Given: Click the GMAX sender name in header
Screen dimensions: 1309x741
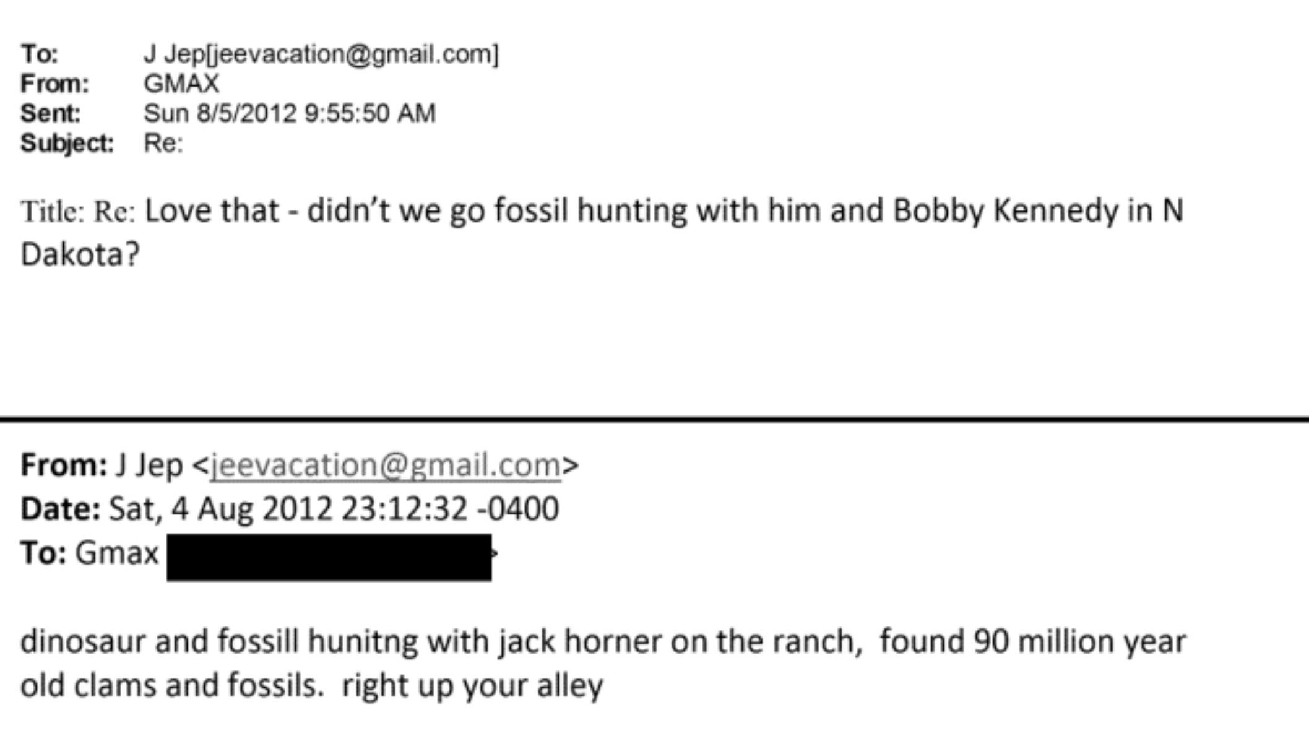Looking at the screenshot, I should [x=181, y=84].
